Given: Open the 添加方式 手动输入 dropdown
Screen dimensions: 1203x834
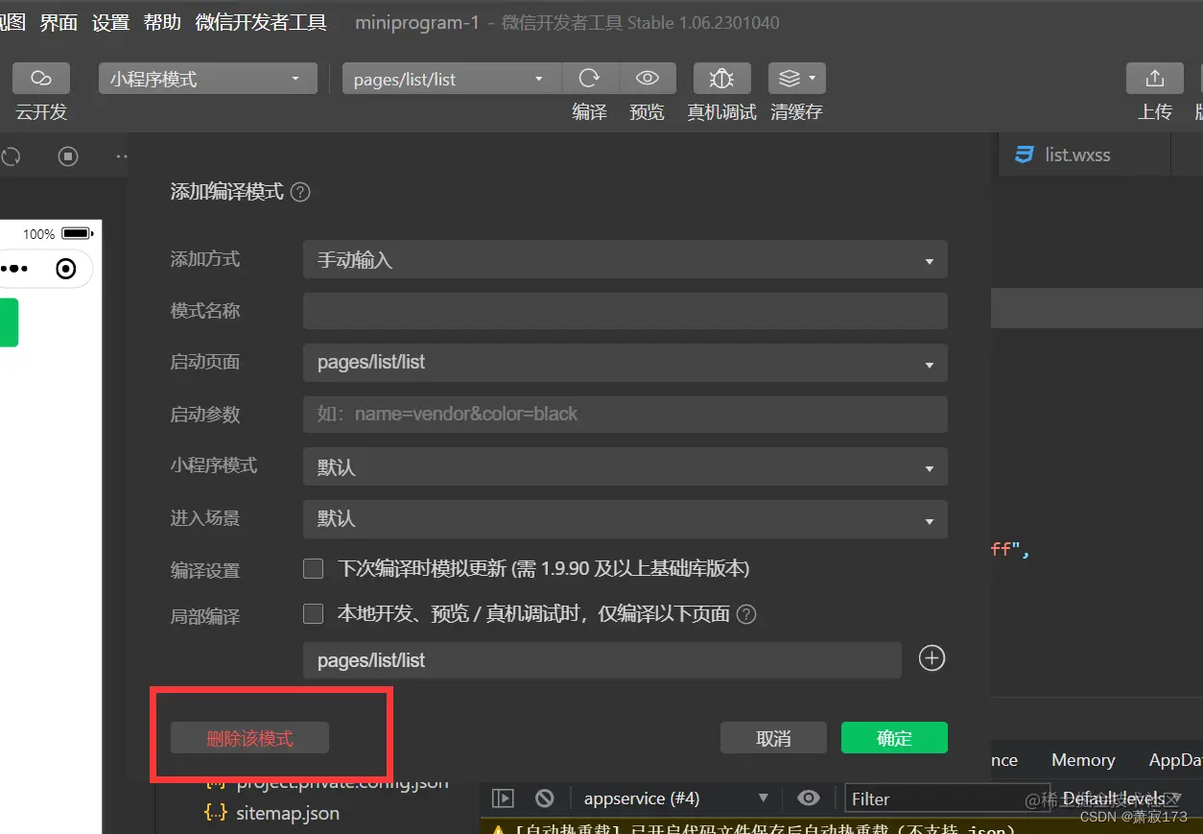Looking at the screenshot, I should click(x=625, y=260).
